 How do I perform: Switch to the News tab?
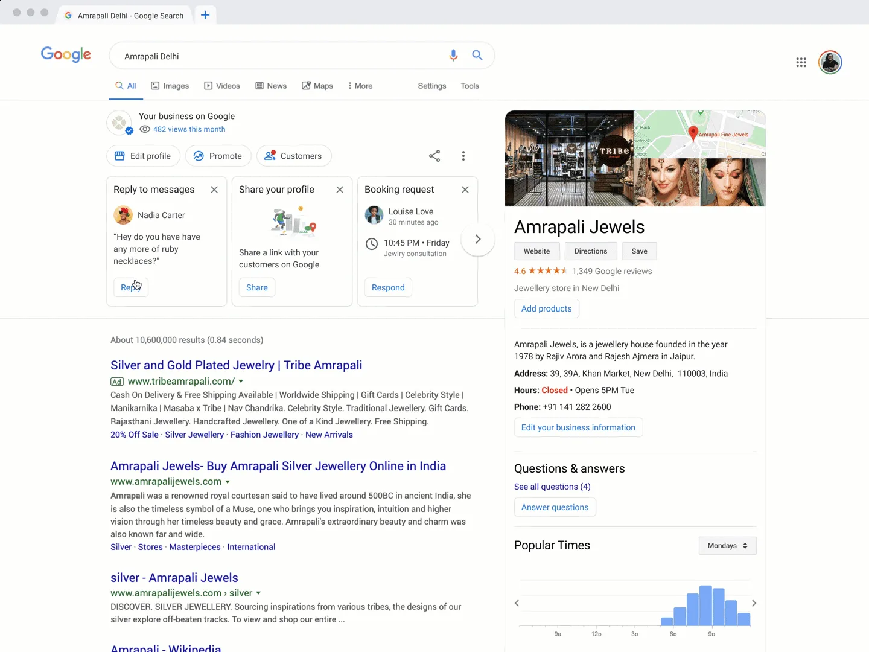(271, 86)
